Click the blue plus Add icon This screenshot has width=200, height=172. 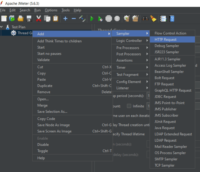coord(65,19)
